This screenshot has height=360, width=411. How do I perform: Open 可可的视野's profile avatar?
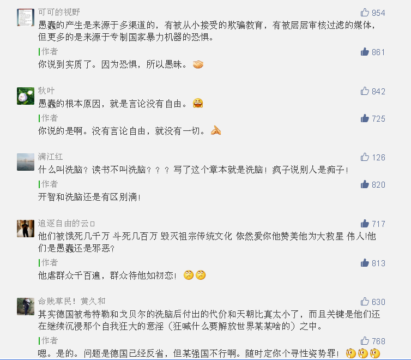tap(26, 17)
